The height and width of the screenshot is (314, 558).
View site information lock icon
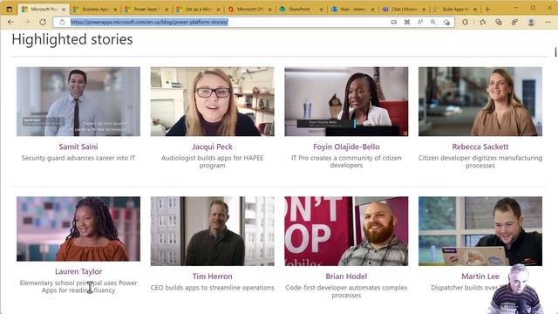[x=62, y=22]
